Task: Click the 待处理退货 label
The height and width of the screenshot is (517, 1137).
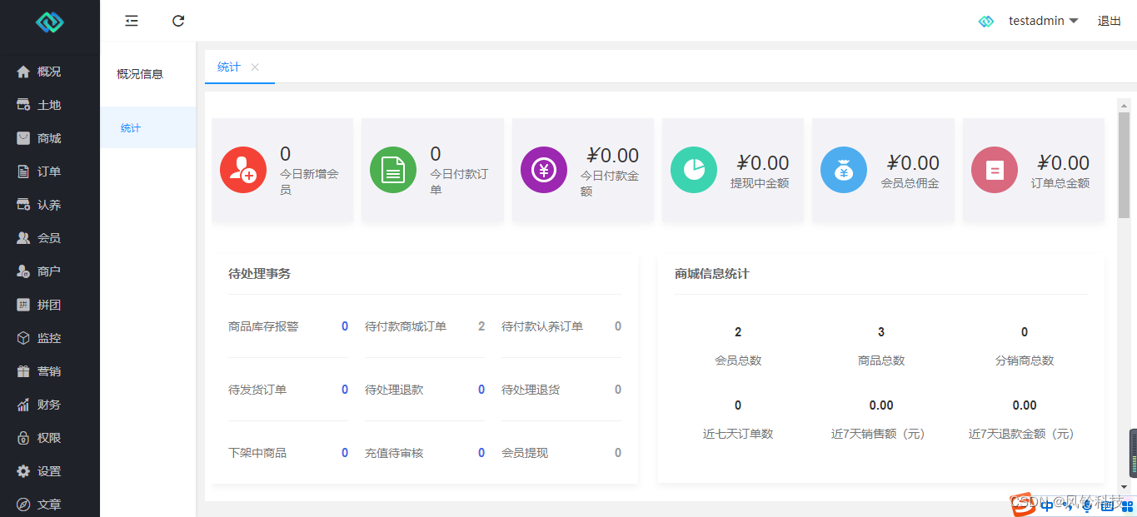Action: click(531, 390)
